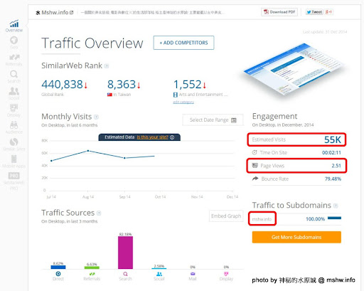
Task: Click the help icon next to Monthly Visits
Action: pos(96,117)
